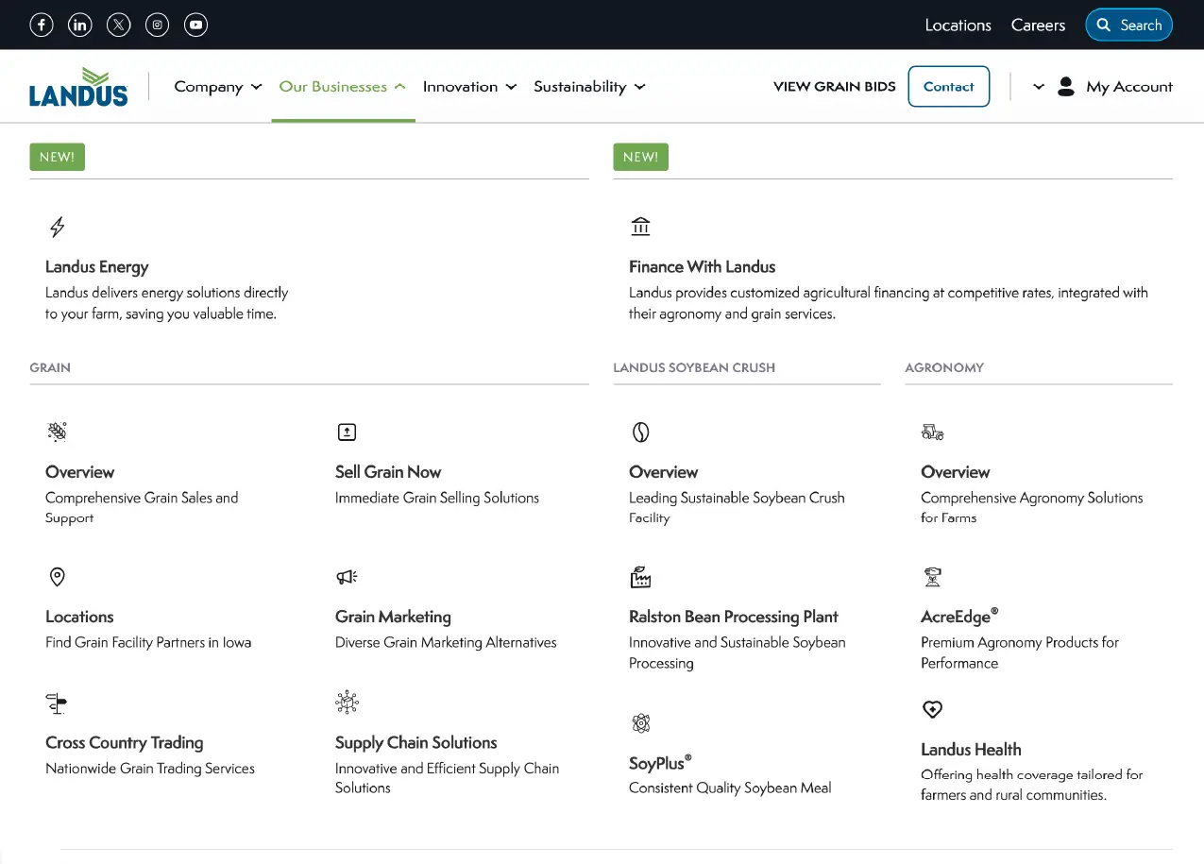Screen dimensions: 1204x864
Task: Click the Grain Marketing megaphone icon
Action: pos(347,577)
